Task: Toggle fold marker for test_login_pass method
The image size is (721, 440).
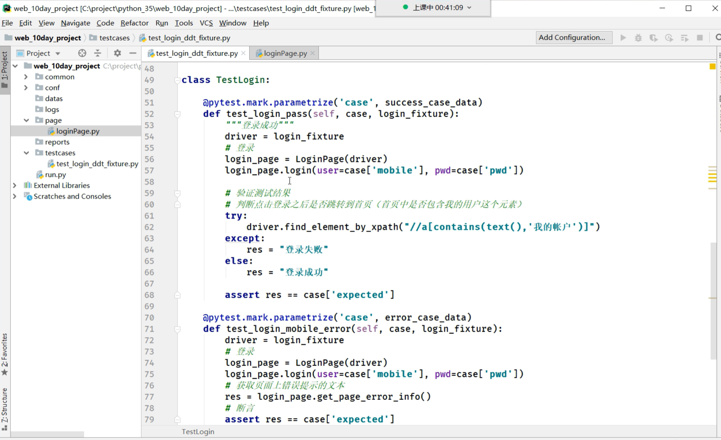Action: [177, 114]
